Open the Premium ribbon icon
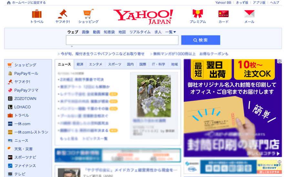The image size is (285, 177). [198, 14]
